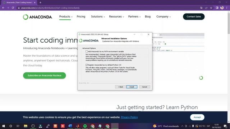Viewport: 230px width, 129px height.
Task: Open Spotify from the taskbar
Action: pyautogui.click(x=85, y=126)
